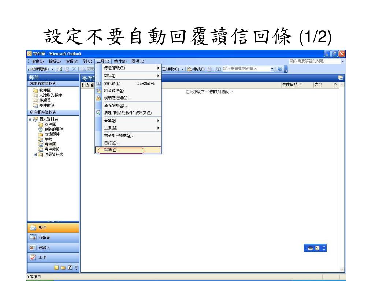Click the contact search input field
The height and width of the screenshot is (281, 375).
tap(246, 69)
